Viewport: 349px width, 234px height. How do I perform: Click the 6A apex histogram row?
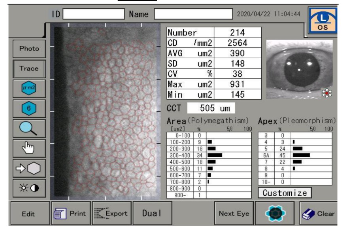(x=295, y=155)
